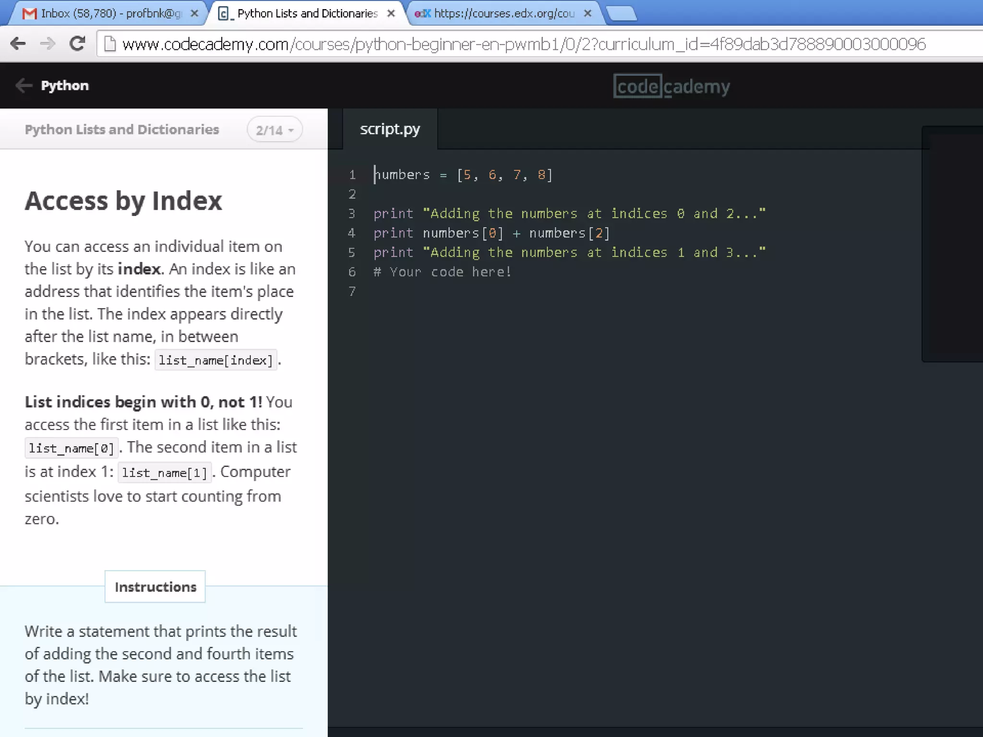Screen dimensions: 983x737
Task: Click the list_name[0] code snippet
Action: [x=72, y=448]
